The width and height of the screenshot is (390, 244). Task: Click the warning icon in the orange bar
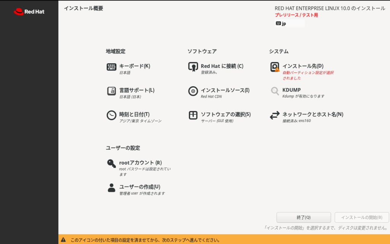click(63, 240)
